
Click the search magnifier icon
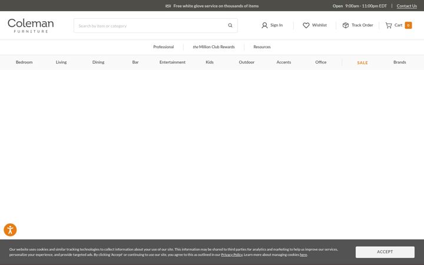coord(230,25)
